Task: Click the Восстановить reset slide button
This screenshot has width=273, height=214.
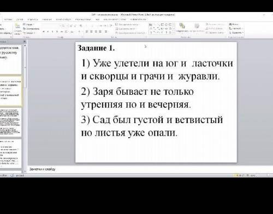Action: point(31,29)
